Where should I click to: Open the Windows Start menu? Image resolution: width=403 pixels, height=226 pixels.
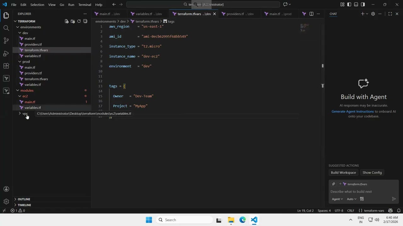[149, 220]
